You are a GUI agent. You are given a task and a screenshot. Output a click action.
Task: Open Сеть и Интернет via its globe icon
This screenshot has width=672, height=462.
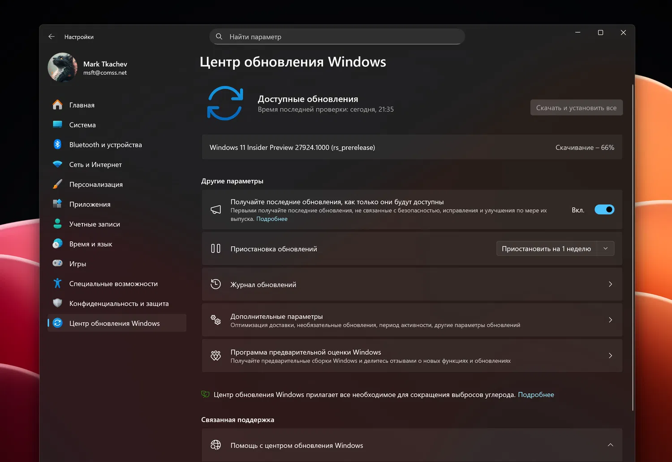58,164
